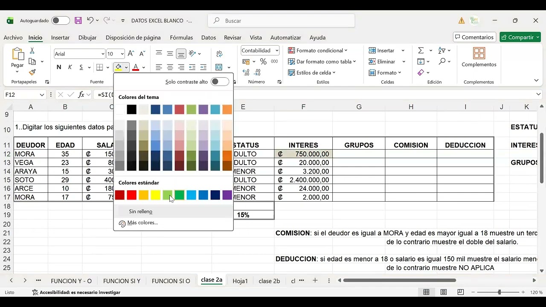546x307 pixels.
Task: Expand the Contabilidad number format dropdown
Action: pyautogui.click(x=277, y=50)
